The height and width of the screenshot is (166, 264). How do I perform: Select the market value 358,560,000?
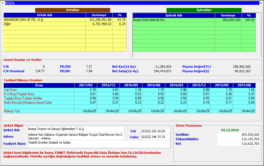pos(242,67)
